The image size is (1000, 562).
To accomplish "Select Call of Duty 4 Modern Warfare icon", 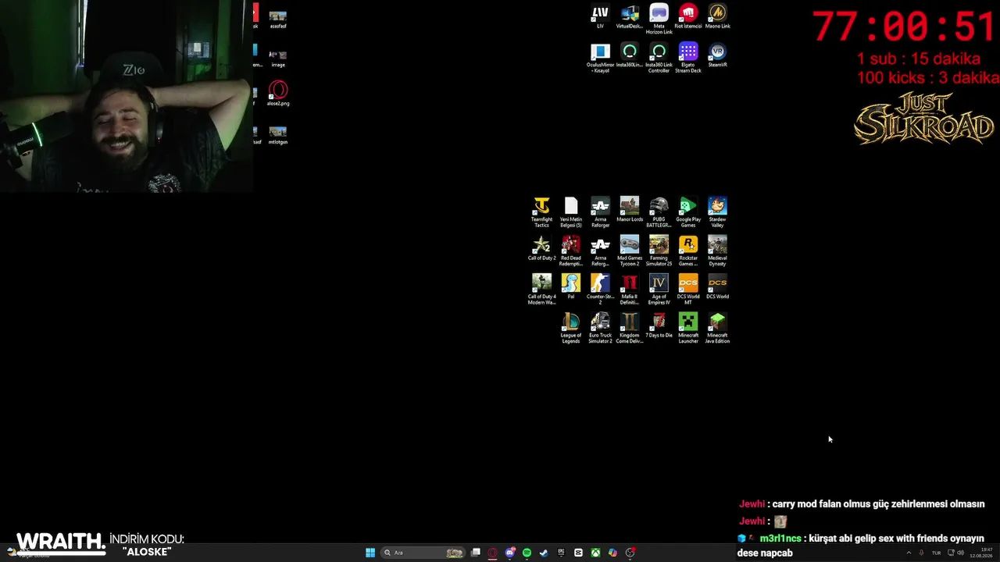I will (541, 290).
